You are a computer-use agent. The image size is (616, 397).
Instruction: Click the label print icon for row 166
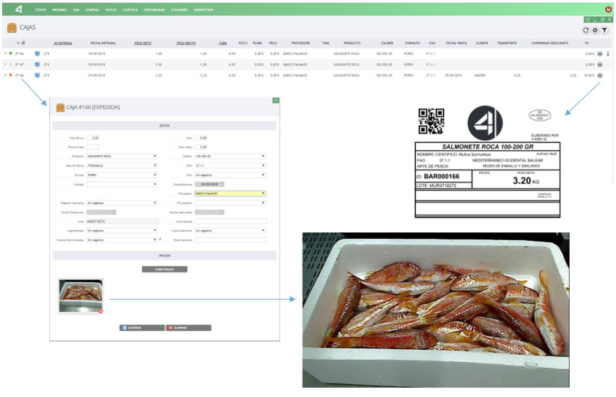(600, 75)
